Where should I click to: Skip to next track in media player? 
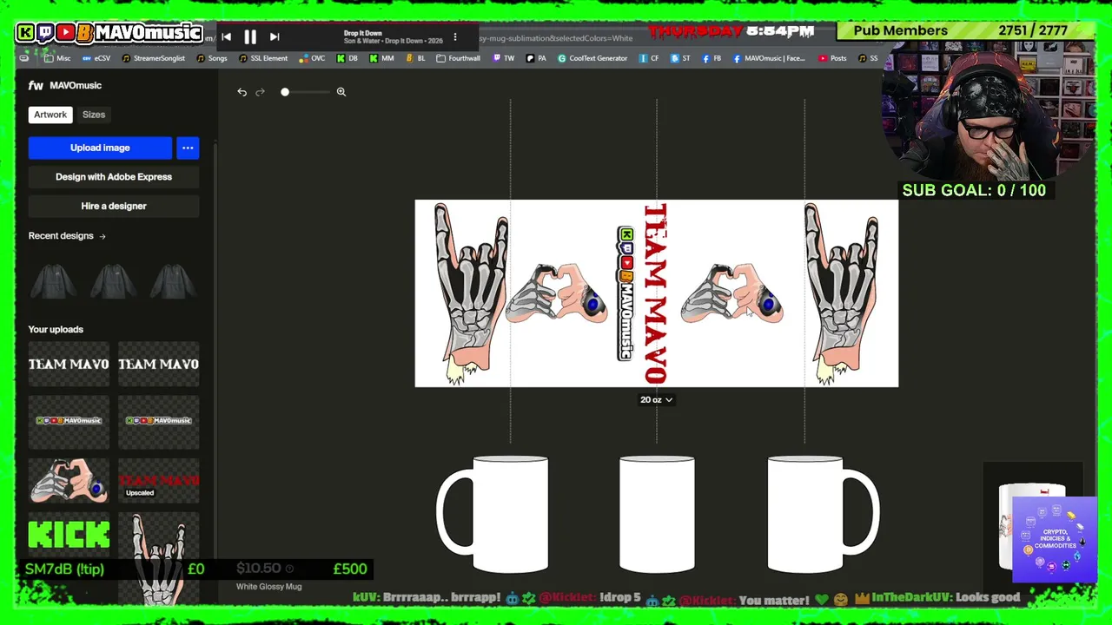275,36
